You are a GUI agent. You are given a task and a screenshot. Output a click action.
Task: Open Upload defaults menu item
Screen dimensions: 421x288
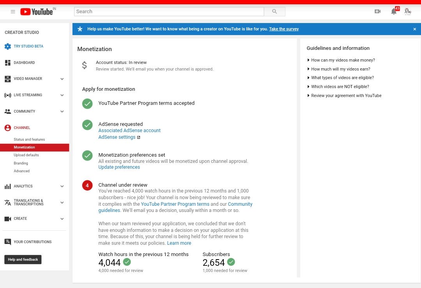[27, 155]
